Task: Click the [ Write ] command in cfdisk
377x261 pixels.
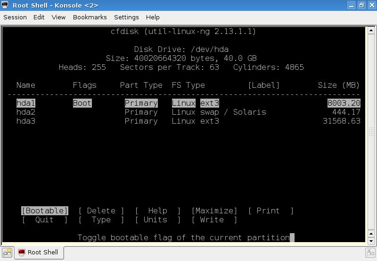Action: click(x=214, y=220)
